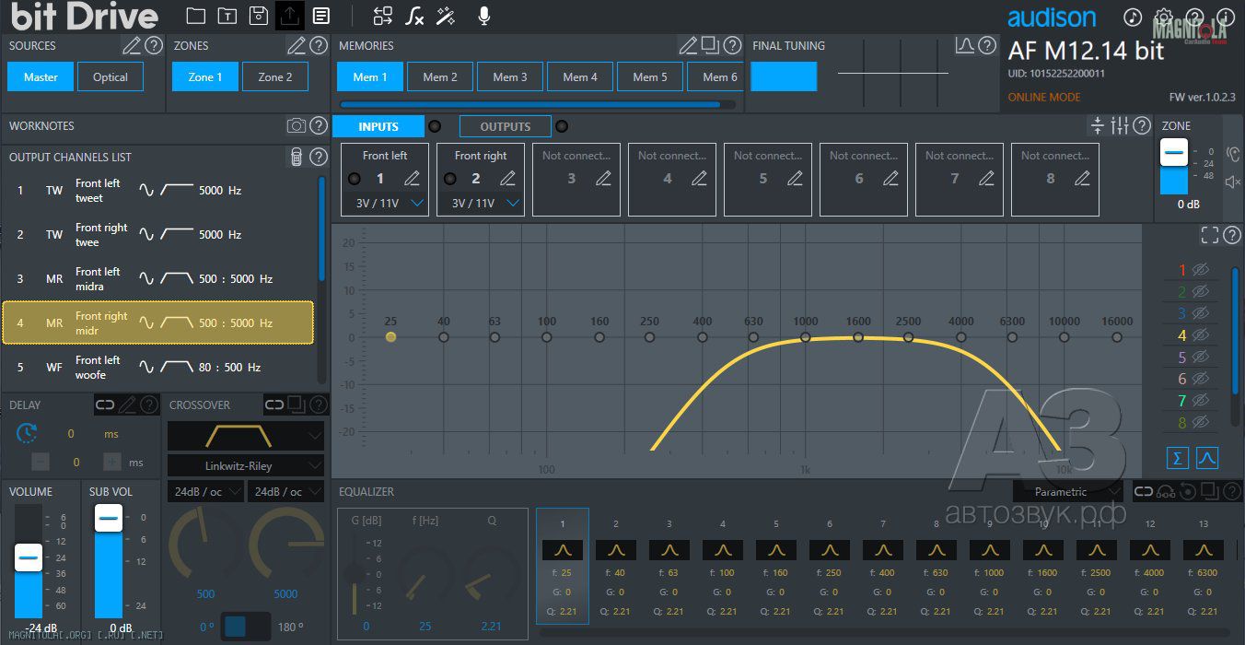The height and width of the screenshot is (645, 1245).
Task: Edit Memories with the pencil icon
Action: coord(689,45)
